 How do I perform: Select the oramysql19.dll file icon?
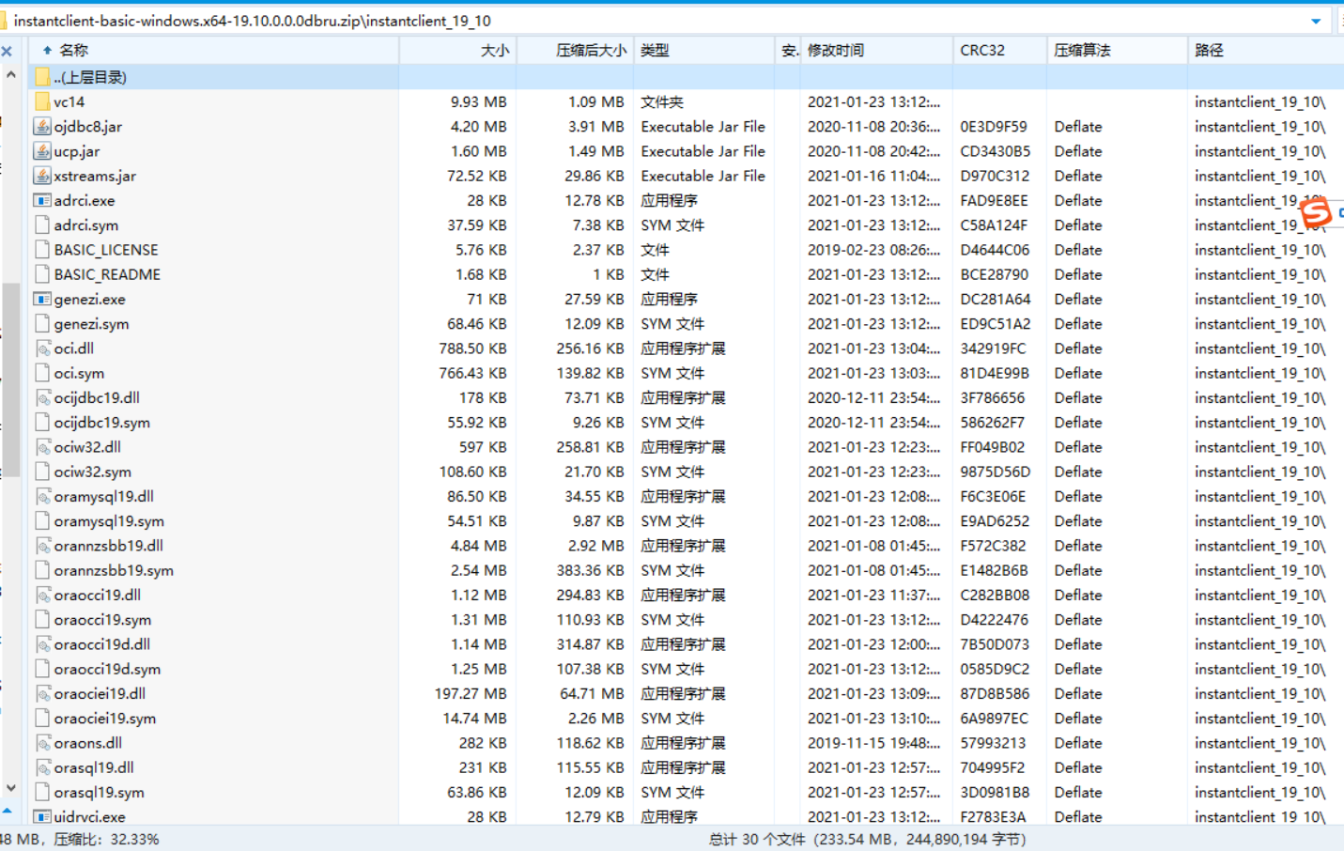click(x=42, y=496)
